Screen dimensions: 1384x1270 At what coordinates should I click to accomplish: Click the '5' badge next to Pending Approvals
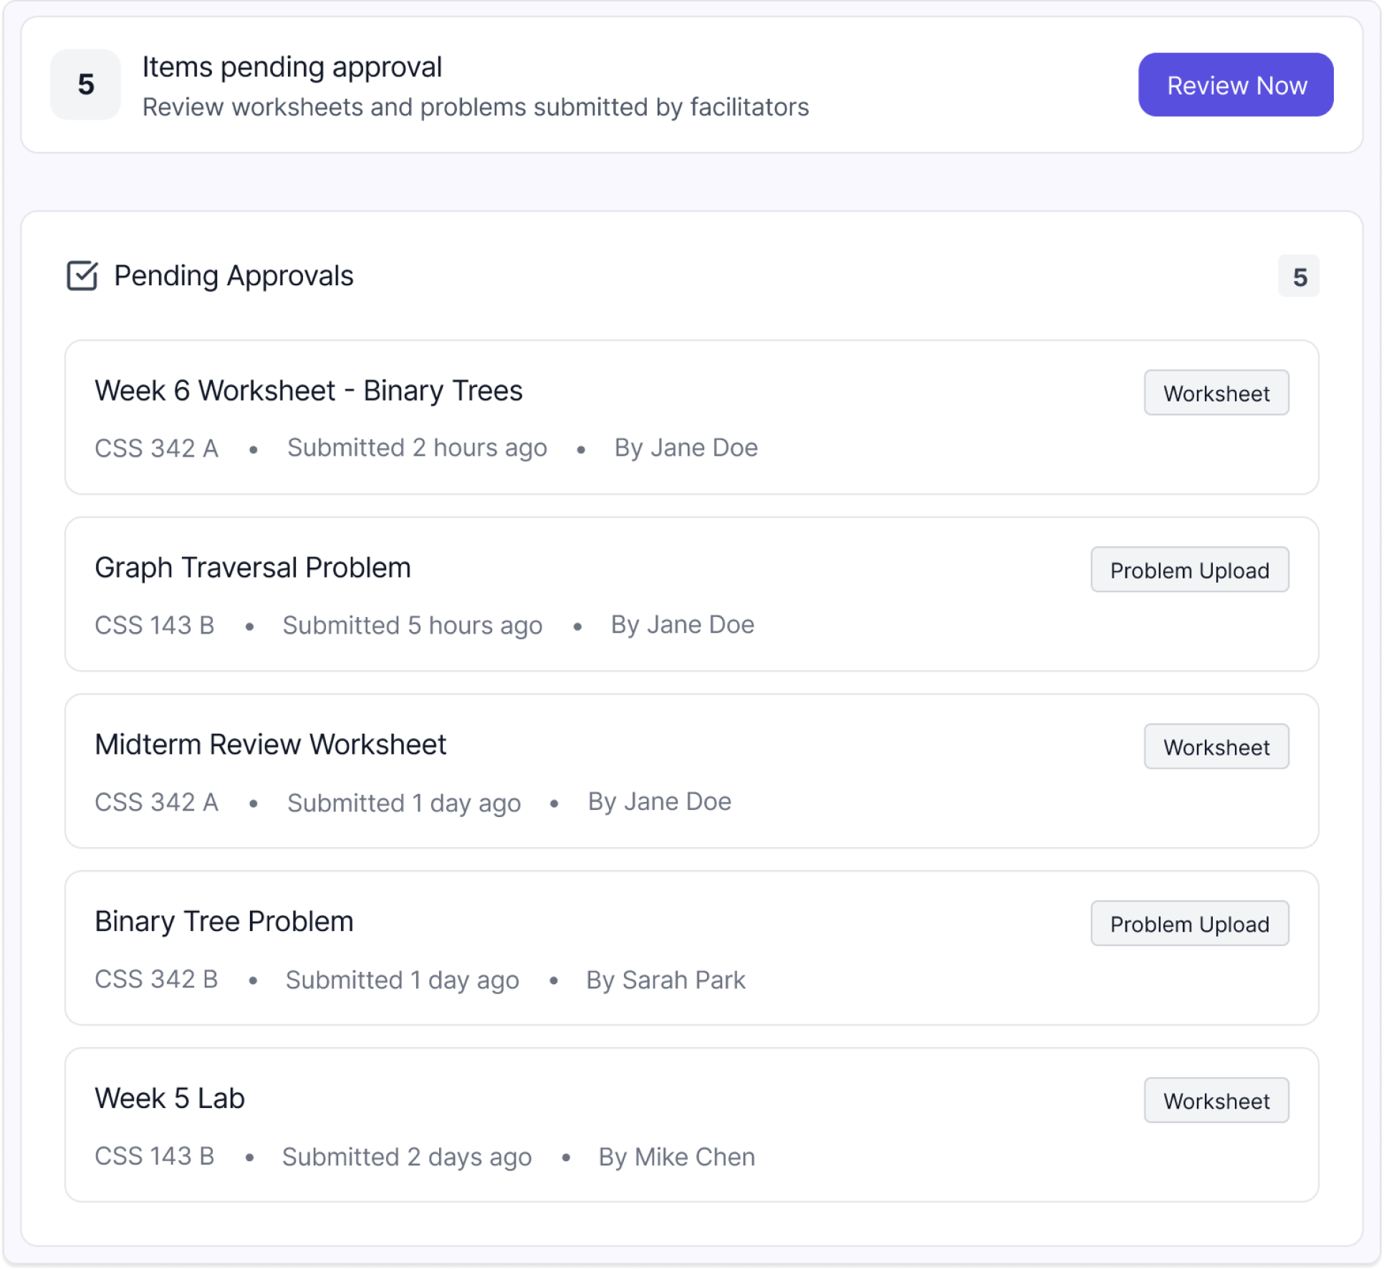[x=1299, y=276]
